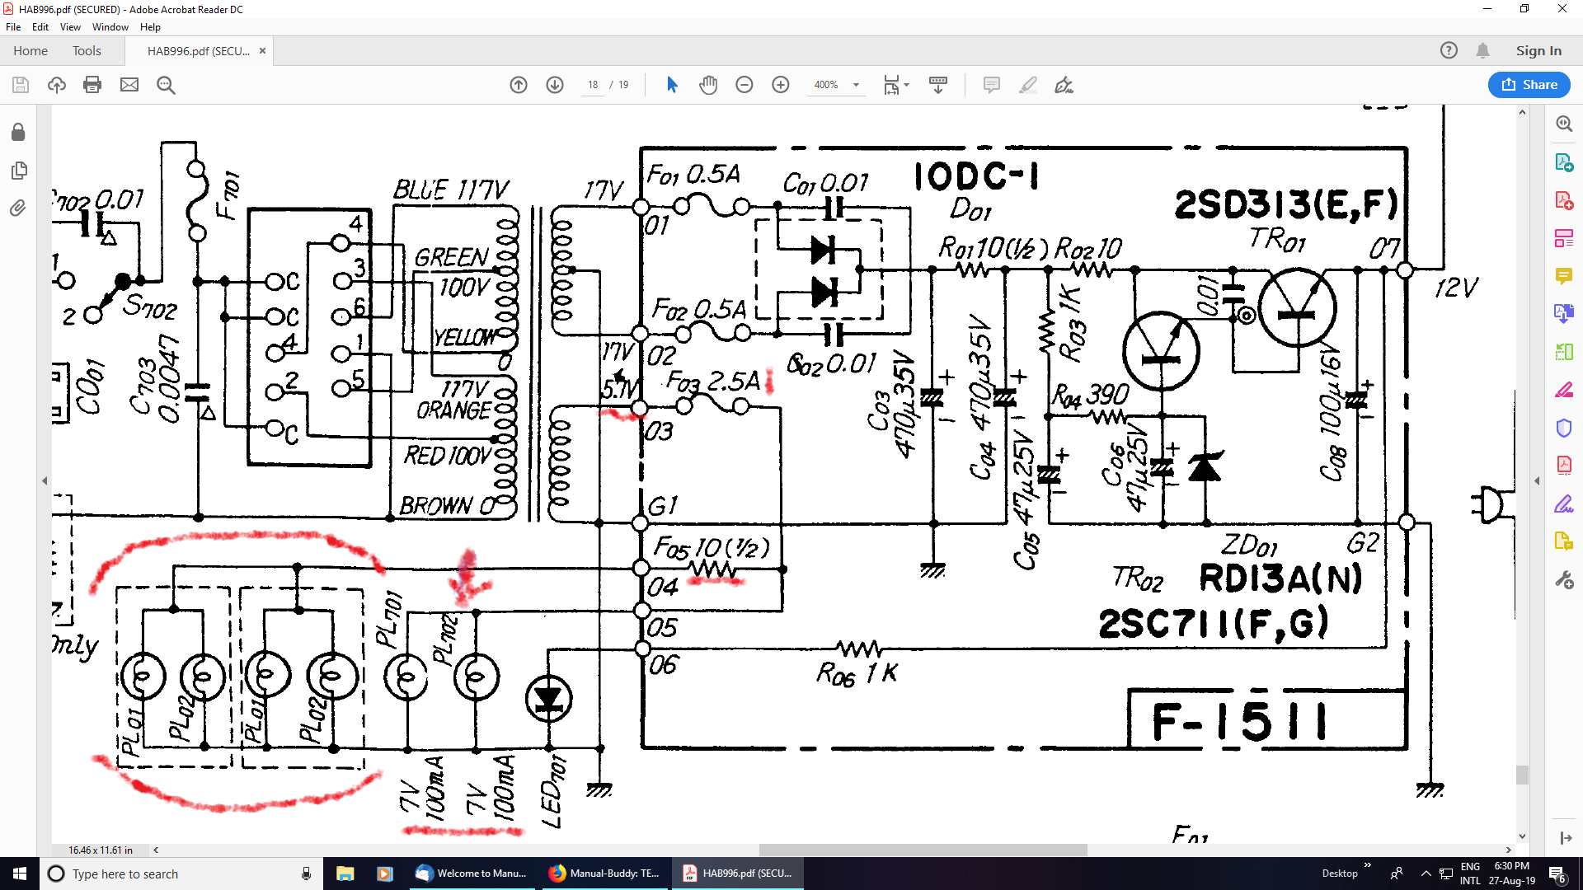Click Sign In link
Image resolution: width=1583 pixels, height=890 pixels.
click(1538, 51)
